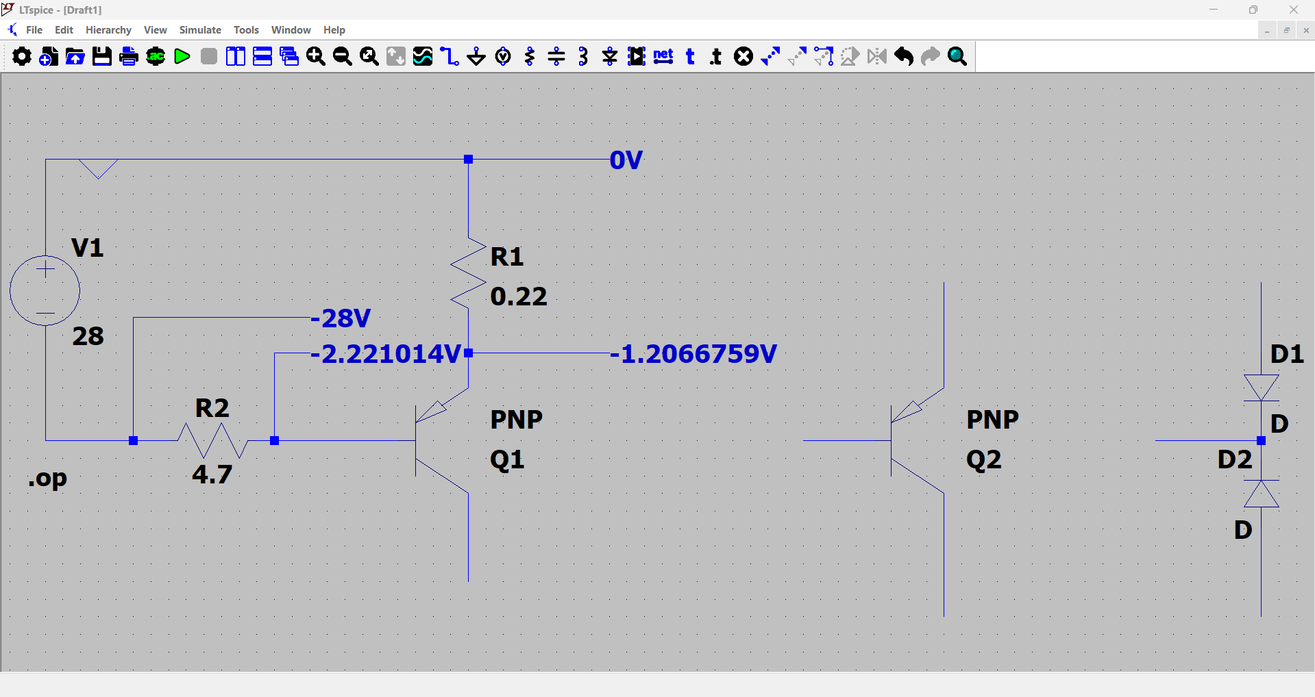Save the schematic with floppy disk icon
This screenshot has width=1315, height=697.
pos(102,56)
